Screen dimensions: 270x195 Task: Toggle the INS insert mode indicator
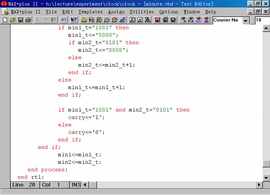[x=76, y=185]
